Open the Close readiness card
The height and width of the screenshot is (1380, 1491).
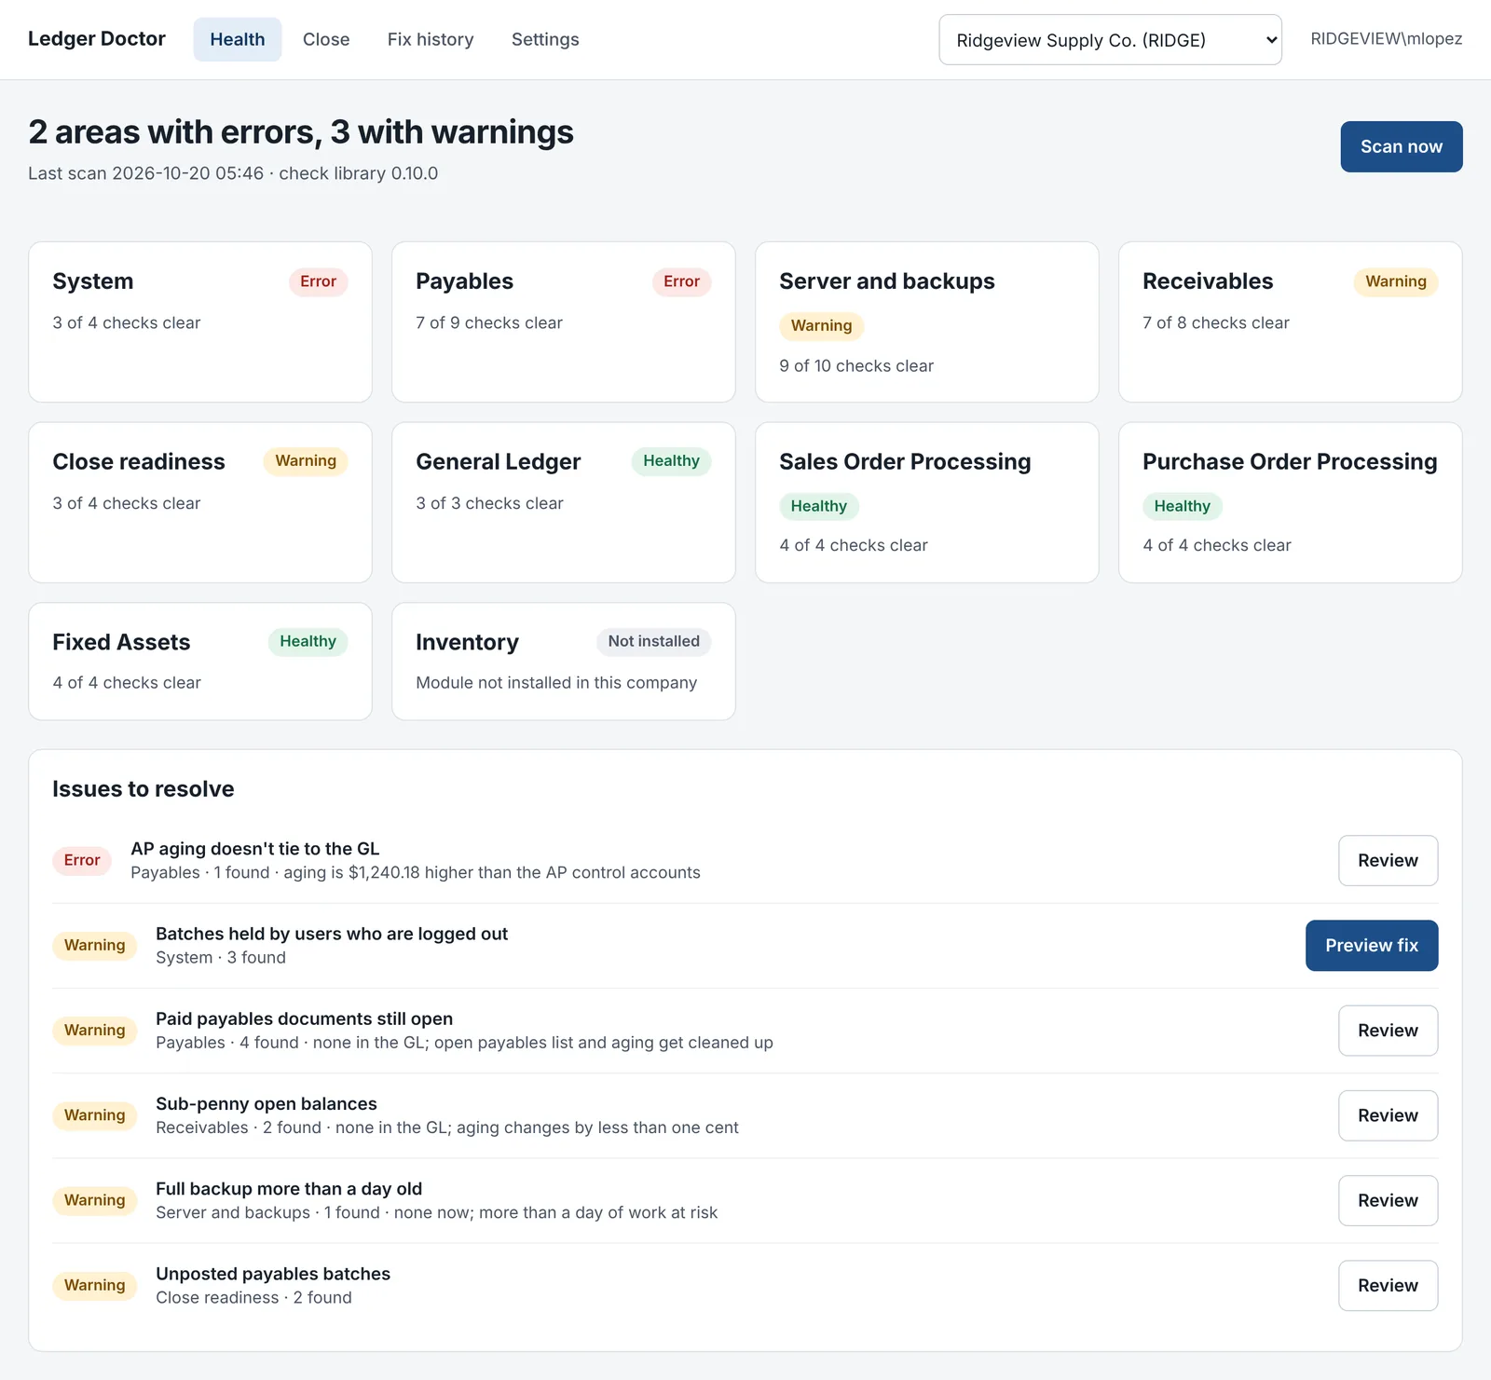(x=200, y=503)
